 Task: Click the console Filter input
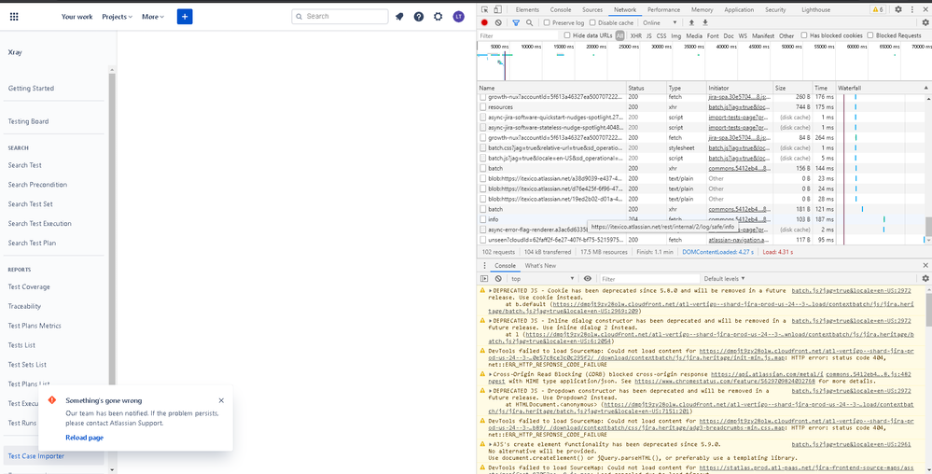[649, 278]
